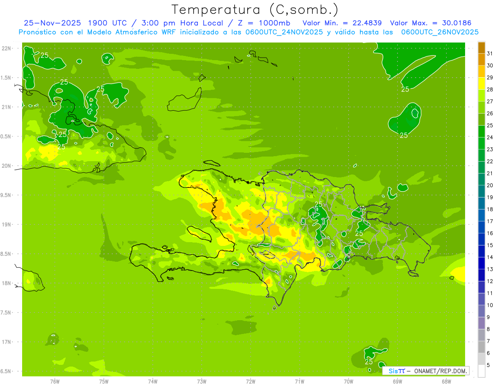Click the legend value '28'

(x=490, y=89)
